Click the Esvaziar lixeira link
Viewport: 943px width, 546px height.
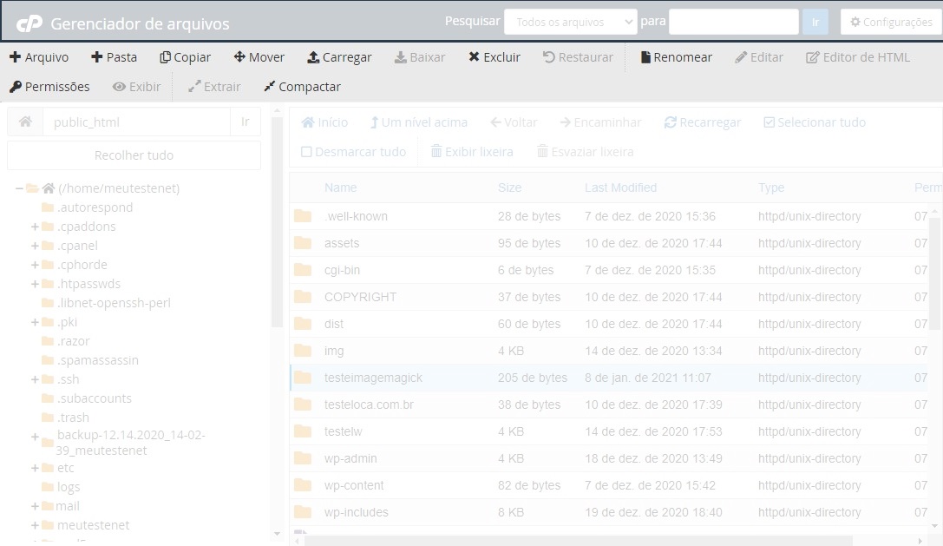pos(586,152)
